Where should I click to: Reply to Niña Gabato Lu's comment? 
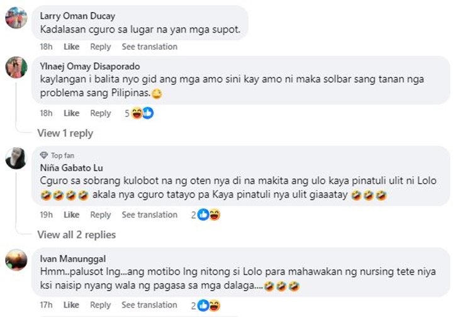click(x=101, y=215)
